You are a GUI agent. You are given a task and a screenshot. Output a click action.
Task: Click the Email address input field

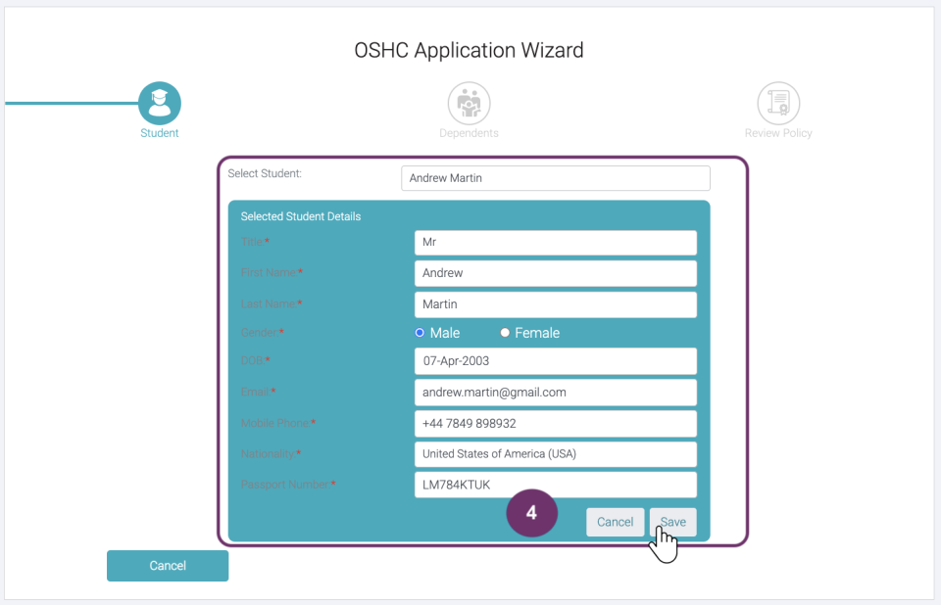point(555,393)
